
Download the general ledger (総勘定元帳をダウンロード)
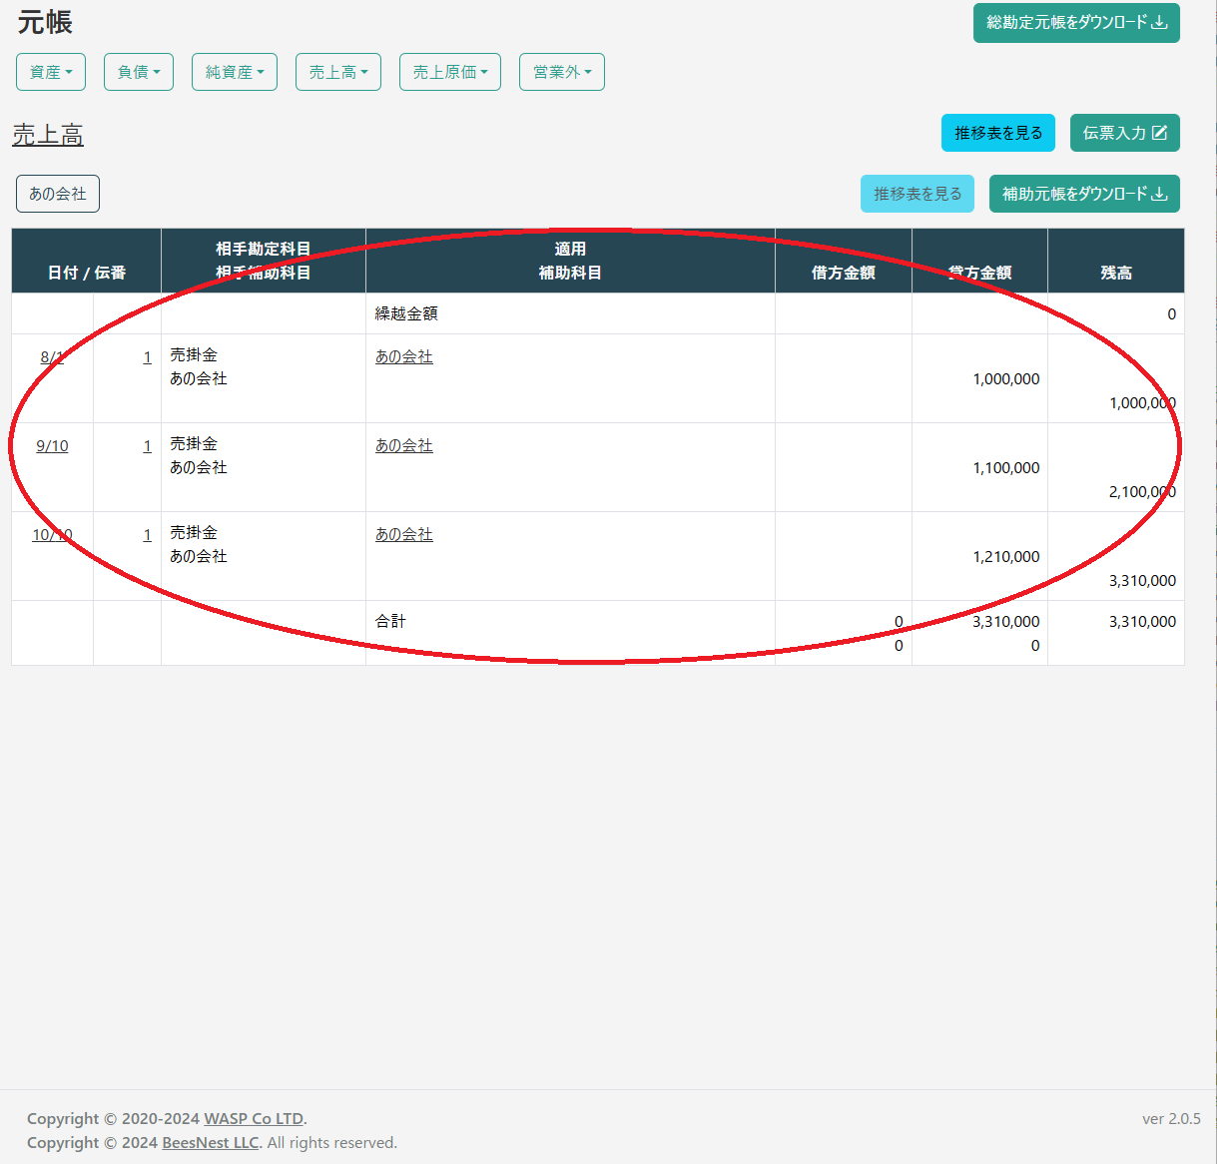click(1076, 23)
